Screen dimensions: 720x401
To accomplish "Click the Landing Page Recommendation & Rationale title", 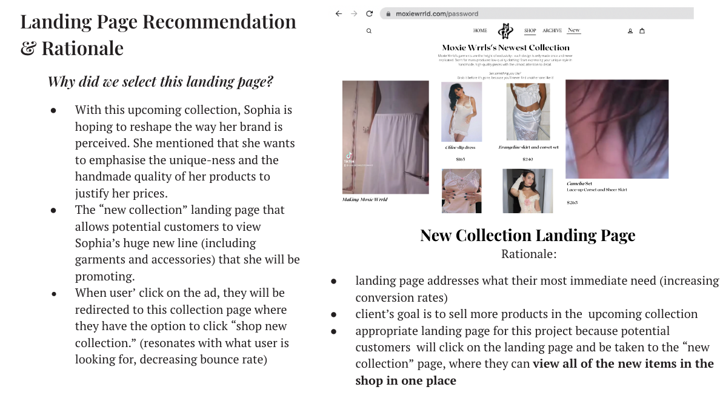I will click(158, 35).
